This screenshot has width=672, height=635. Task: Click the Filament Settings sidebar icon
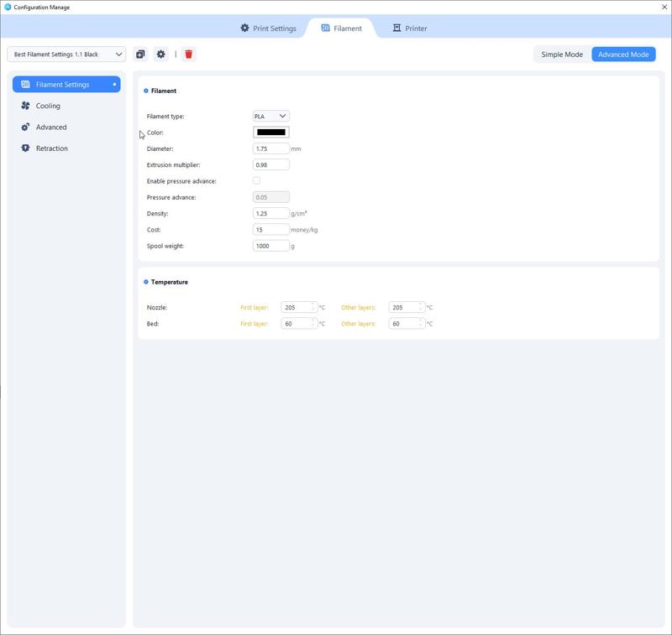[x=25, y=84]
